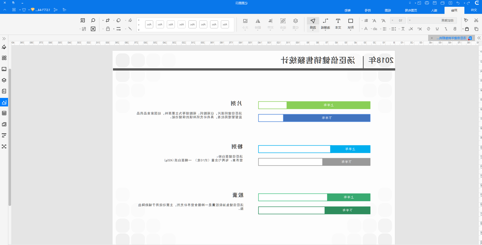The height and width of the screenshot is (245, 482).
Task: Toggle underline formatting U
Action: coord(437,29)
